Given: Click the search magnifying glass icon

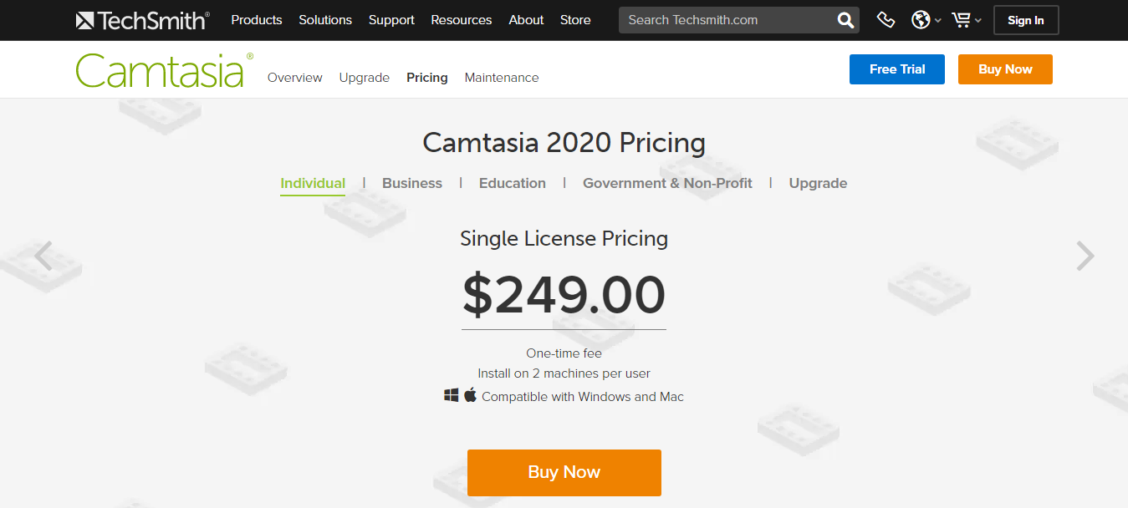Looking at the screenshot, I should click(x=845, y=19).
